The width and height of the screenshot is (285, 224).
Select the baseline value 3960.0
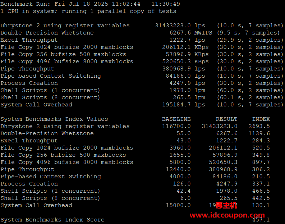[x=180, y=148]
